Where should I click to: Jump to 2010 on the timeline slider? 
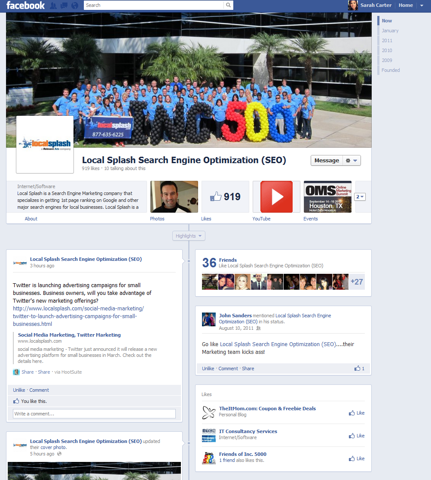[387, 50]
